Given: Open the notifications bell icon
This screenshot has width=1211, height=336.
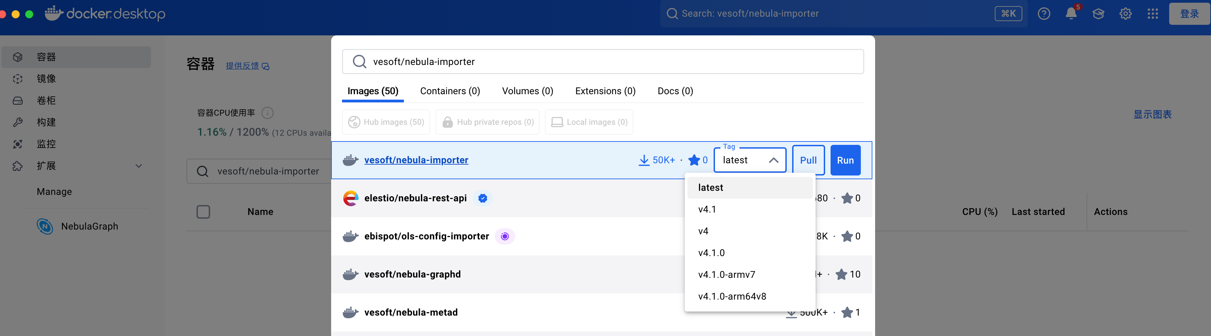Looking at the screenshot, I should click(x=1071, y=14).
